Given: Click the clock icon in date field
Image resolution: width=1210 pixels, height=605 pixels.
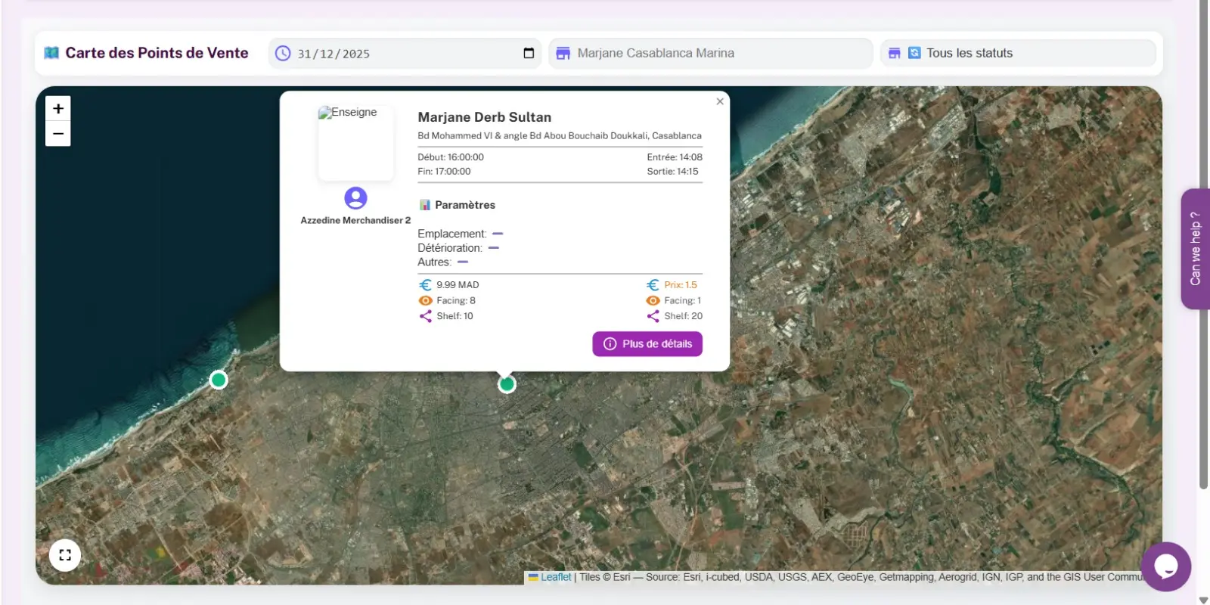Looking at the screenshot, I should [283, 53].
